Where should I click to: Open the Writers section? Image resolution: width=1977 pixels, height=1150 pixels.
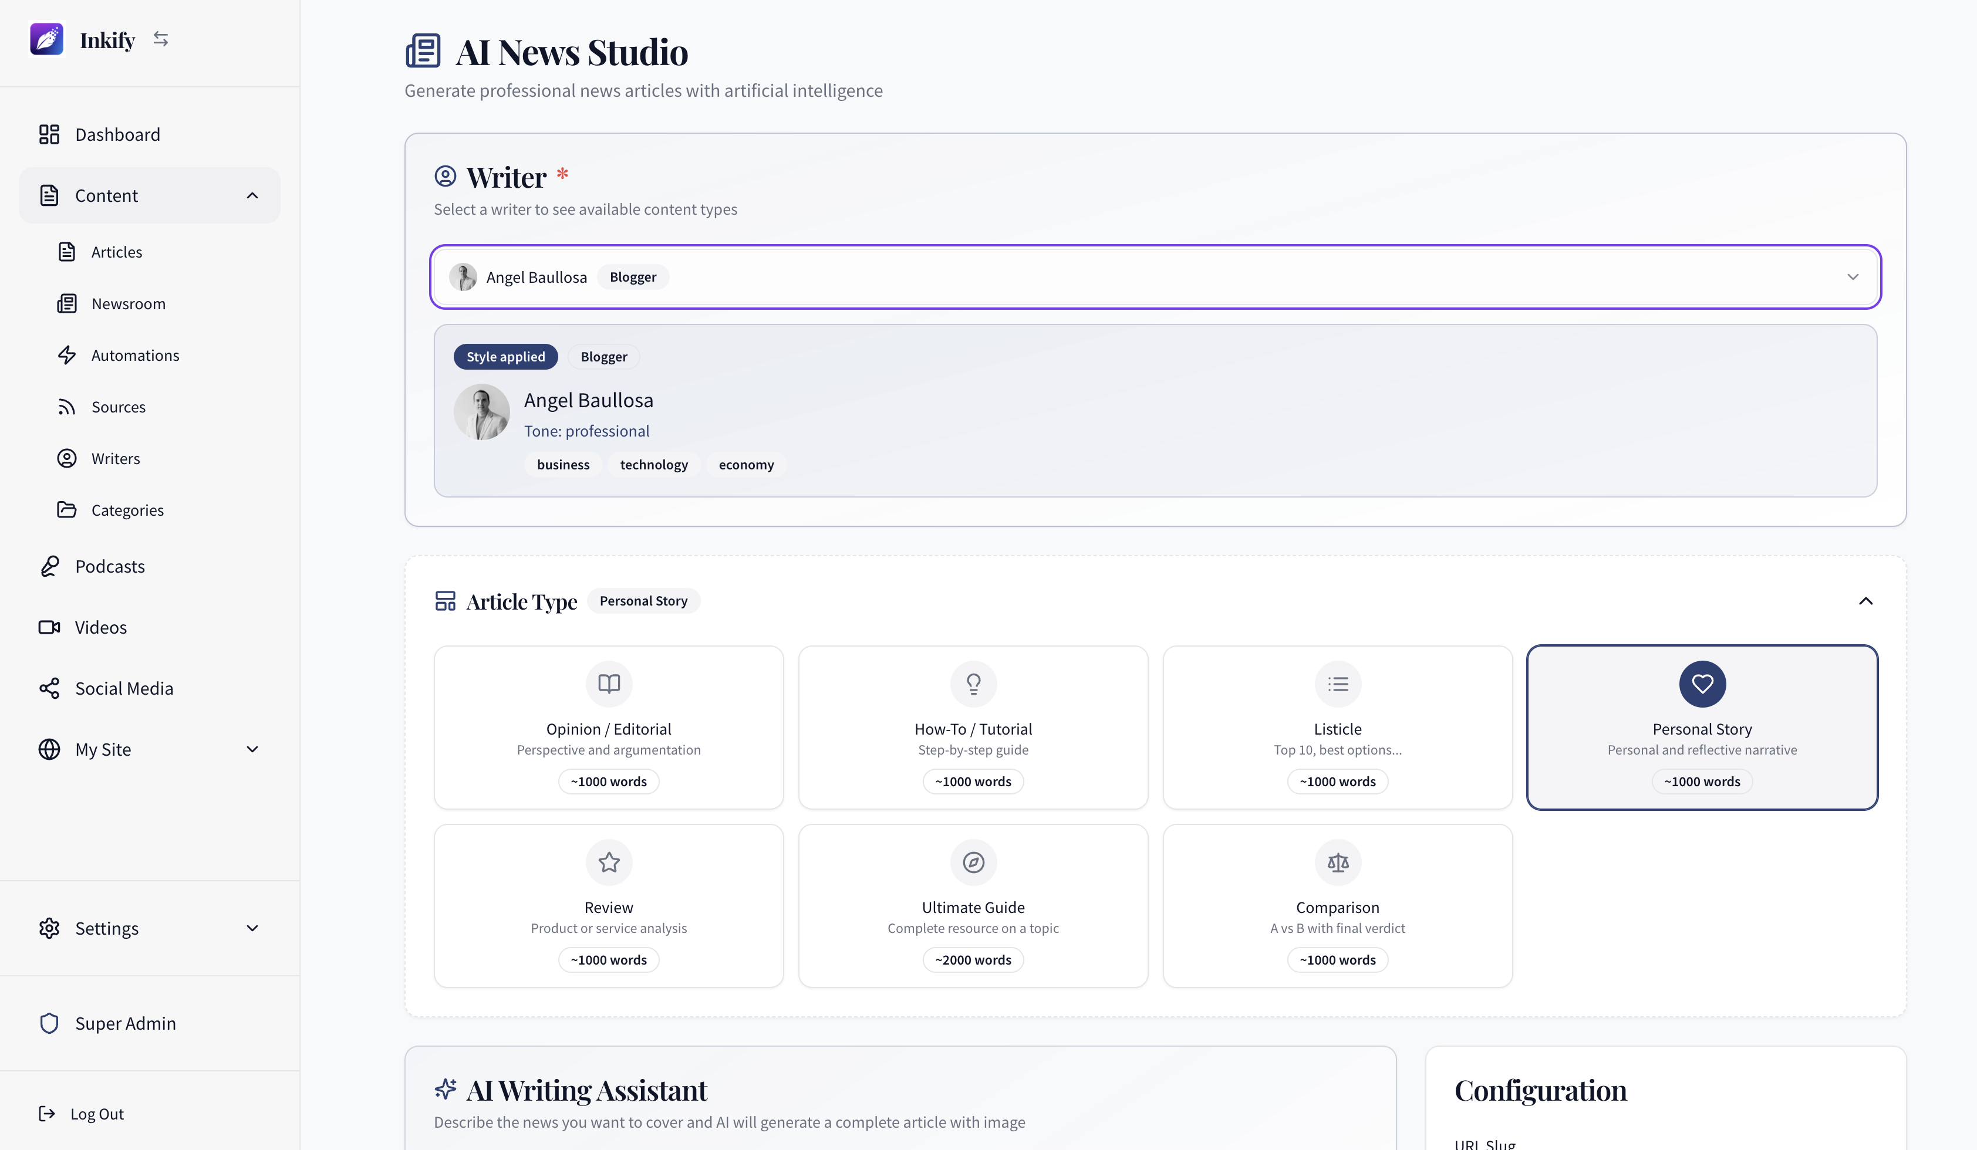coord(115,459)
